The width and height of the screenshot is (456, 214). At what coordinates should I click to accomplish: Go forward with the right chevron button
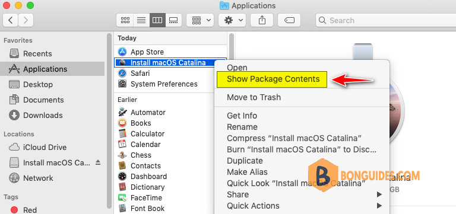pyautogui.click(x=26, y=20)
